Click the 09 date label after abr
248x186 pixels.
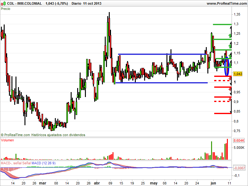(110, 183)
